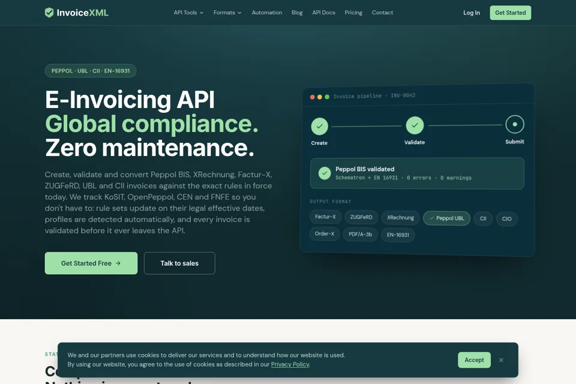Click the Validate step checkmark circle
The width and height of the screenshot is (576, 384).
[x=415, y=125]
